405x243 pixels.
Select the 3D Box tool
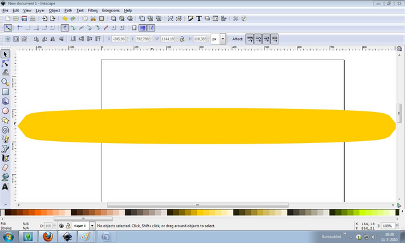[5, 101]
